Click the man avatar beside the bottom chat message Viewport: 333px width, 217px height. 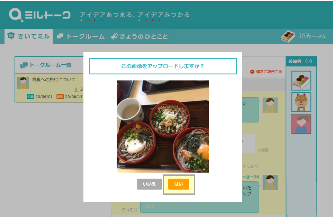coord(270,182)
